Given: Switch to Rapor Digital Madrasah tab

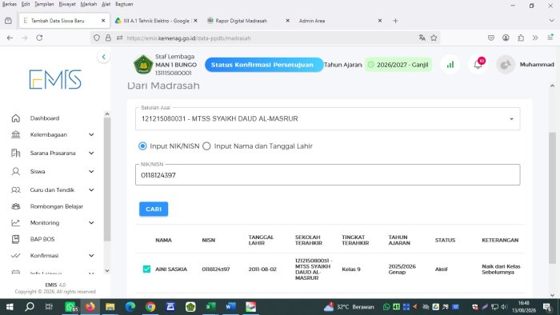Looking at the screenshot, I should coord(249,21).
